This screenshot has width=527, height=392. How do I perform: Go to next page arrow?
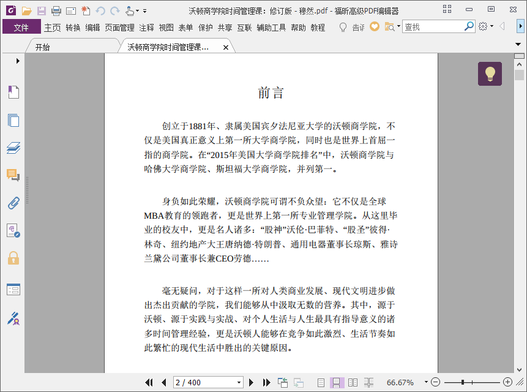tap(251, 382)
